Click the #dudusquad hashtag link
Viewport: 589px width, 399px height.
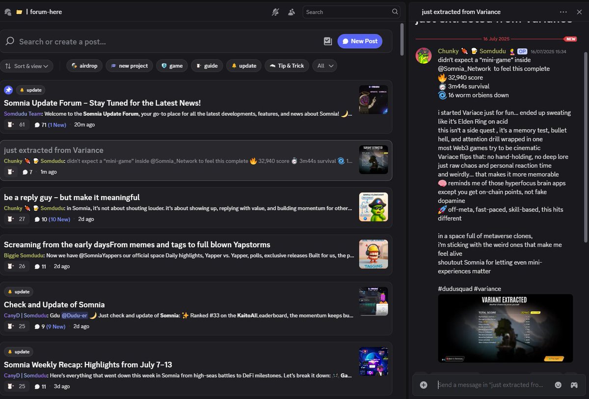(455, 289)
